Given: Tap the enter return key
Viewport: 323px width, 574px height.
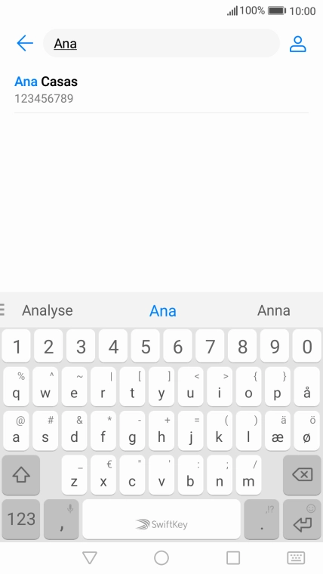Looking at the screenshot, I should (x=302, y=520).
